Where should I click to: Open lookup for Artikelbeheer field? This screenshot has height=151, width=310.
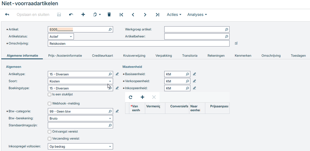(227, 36)
